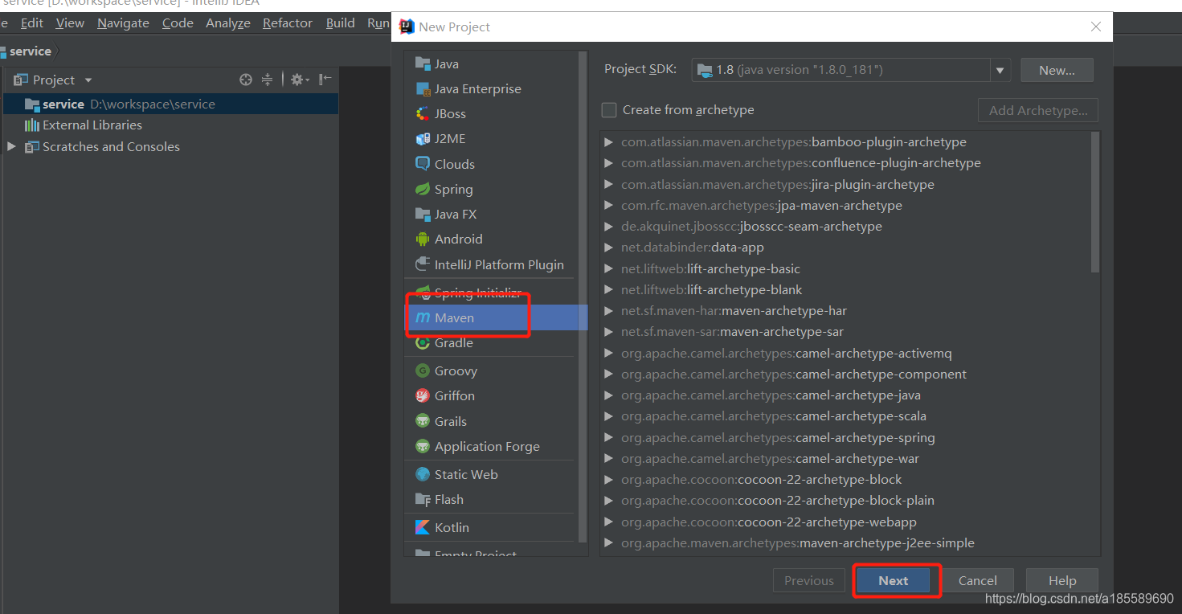The width and height of the screenshot is (1182, 614).
Task: Select the Griffon icon entry
Action: coord(423,395)
